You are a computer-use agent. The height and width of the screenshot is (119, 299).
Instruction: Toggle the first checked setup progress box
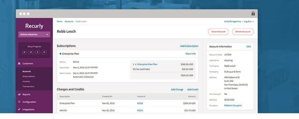point(25,52)
